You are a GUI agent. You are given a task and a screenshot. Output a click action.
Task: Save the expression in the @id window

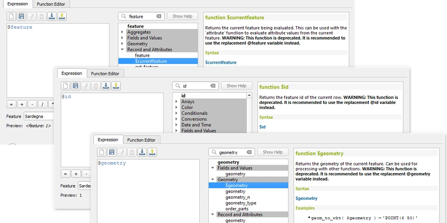pyautogui.click(x=76, y=86)
